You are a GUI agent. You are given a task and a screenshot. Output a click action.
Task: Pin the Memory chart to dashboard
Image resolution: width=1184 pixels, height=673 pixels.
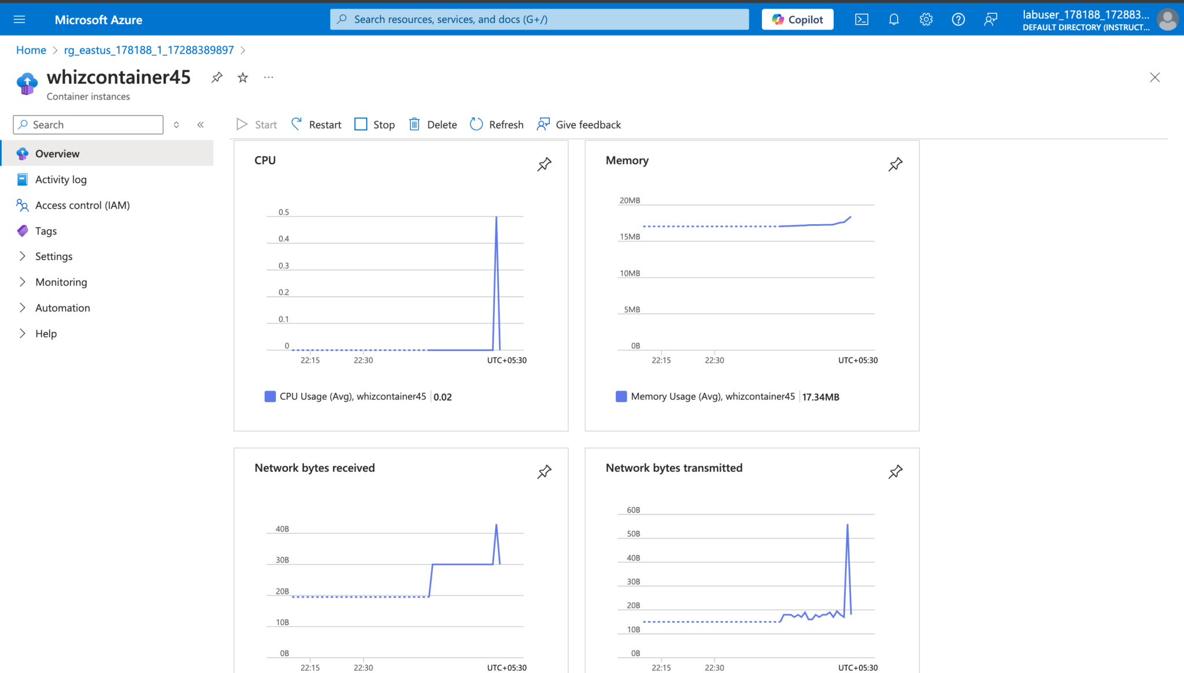coord(895,164)
